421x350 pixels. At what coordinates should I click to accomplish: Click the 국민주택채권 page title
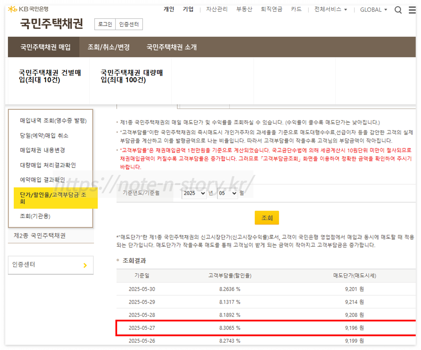point(52,24)
